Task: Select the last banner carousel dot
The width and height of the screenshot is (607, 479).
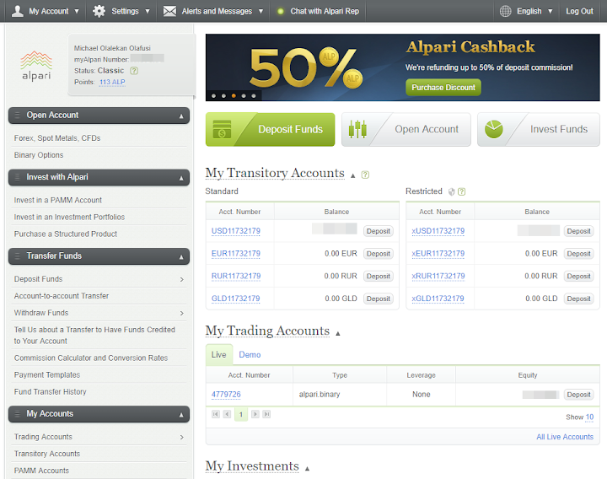Action: pyautogui.click(x=254, y=95)
